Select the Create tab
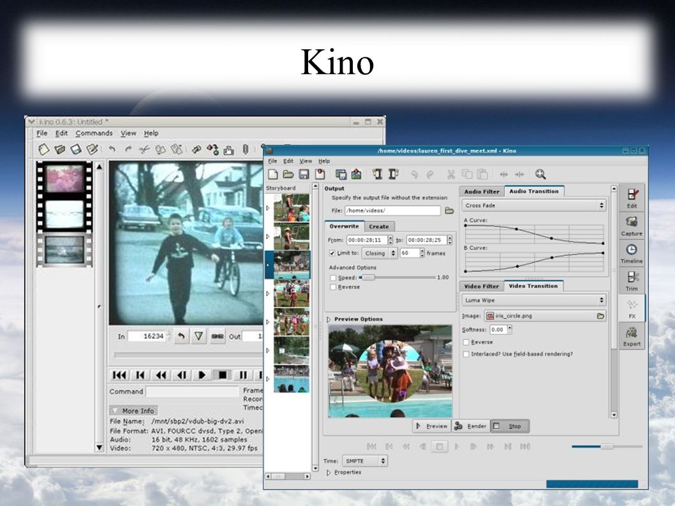675x506 pixels. pos(379,227)
